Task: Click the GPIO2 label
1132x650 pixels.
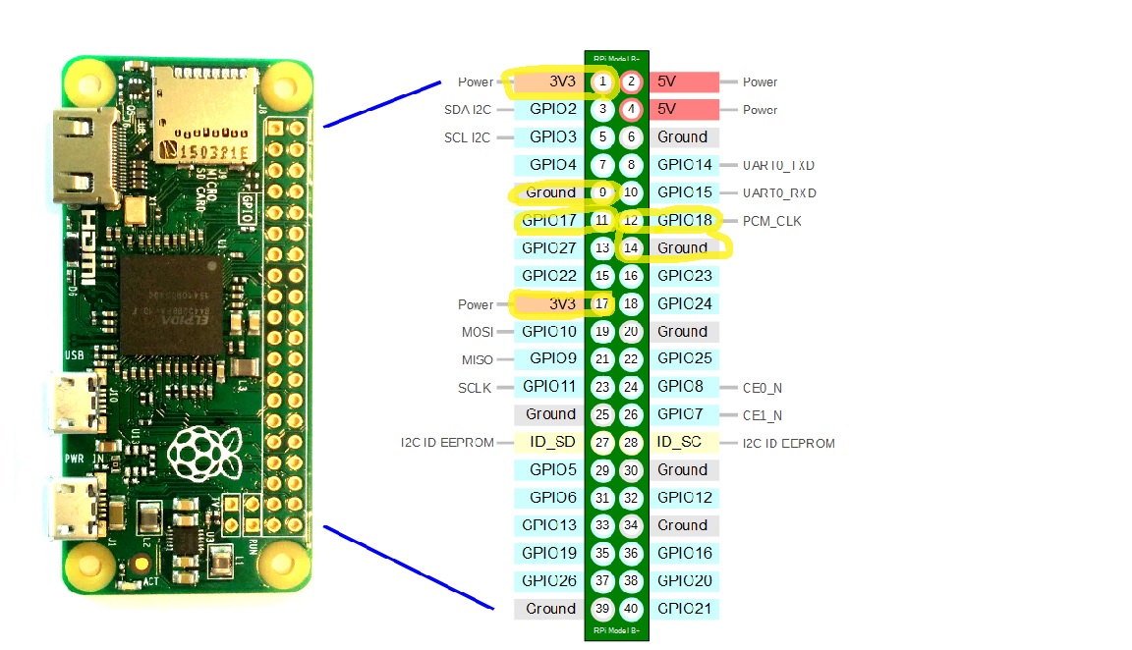Action: tap(548, 109)
